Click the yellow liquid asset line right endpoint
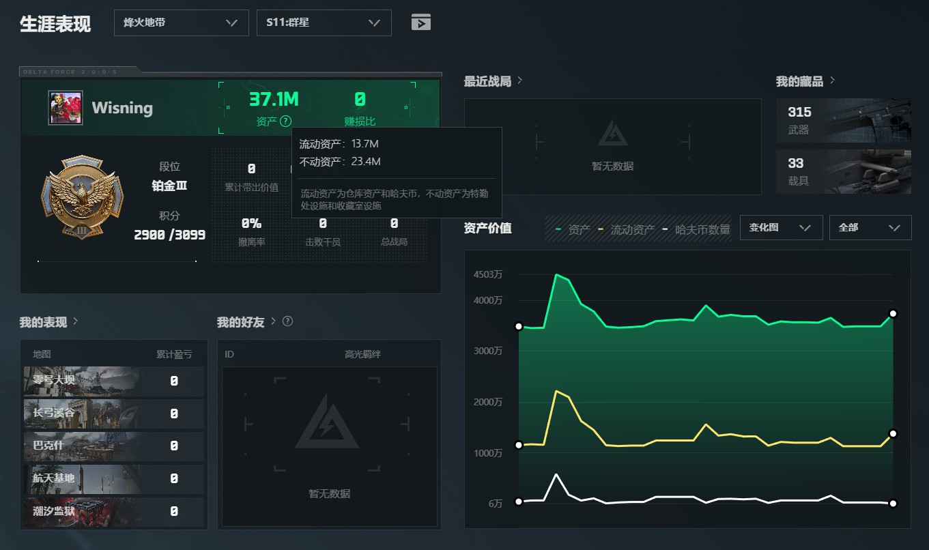 tap(893, 434)
